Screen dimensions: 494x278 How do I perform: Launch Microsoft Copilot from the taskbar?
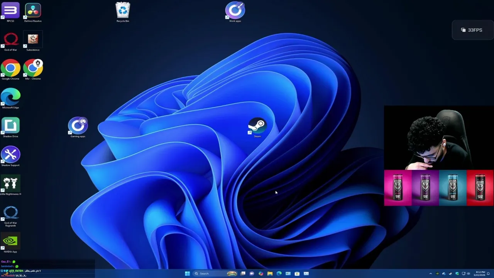(261, 273)
